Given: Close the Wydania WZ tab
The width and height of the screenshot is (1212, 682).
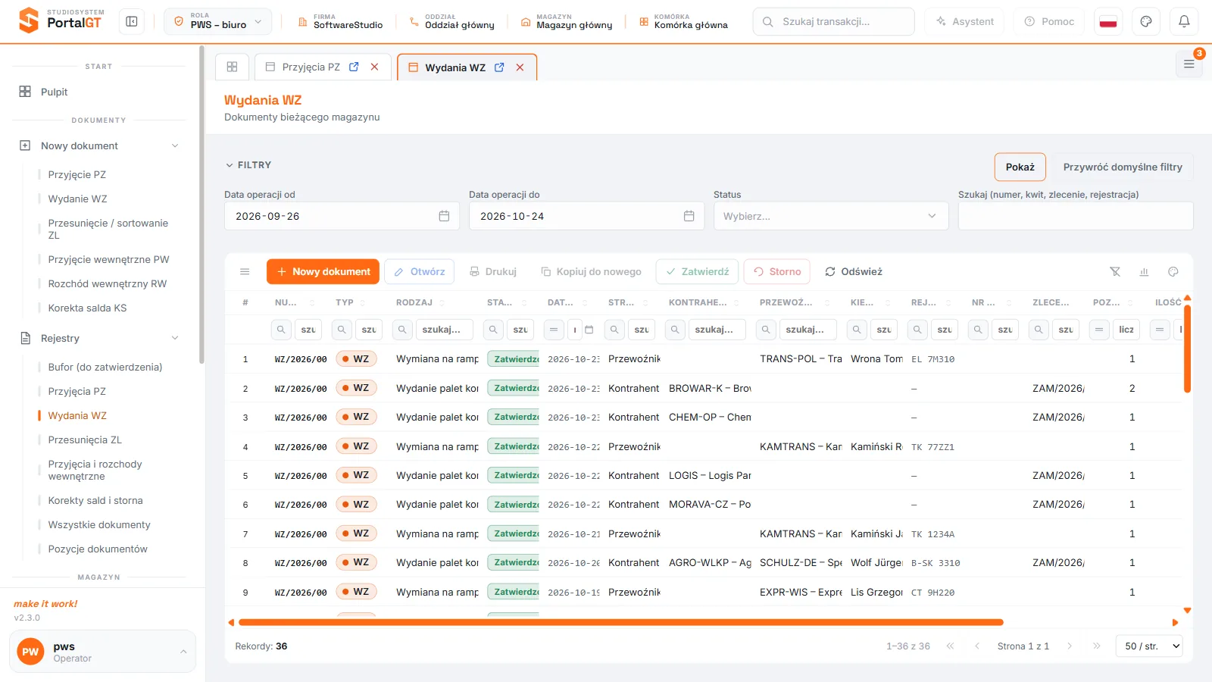Looking at the screenshot, I should (520, 67).
